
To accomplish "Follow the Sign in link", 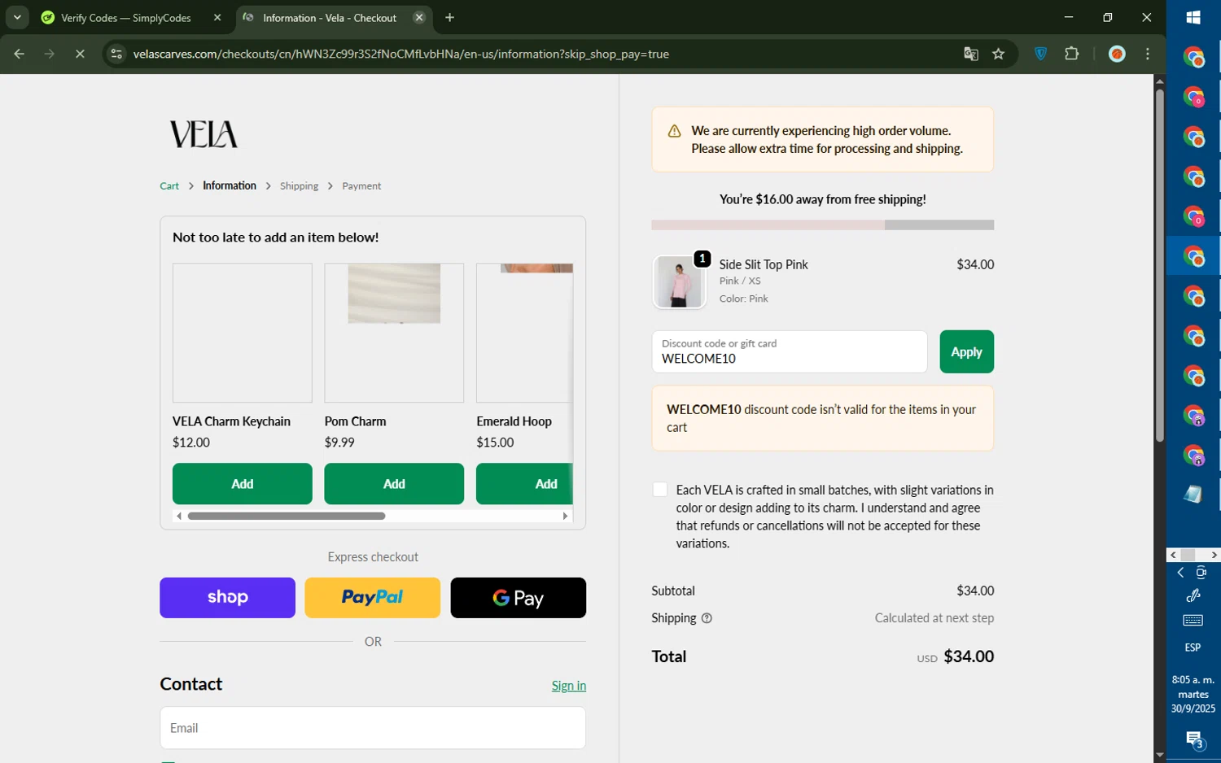I will tap(569, 686).
